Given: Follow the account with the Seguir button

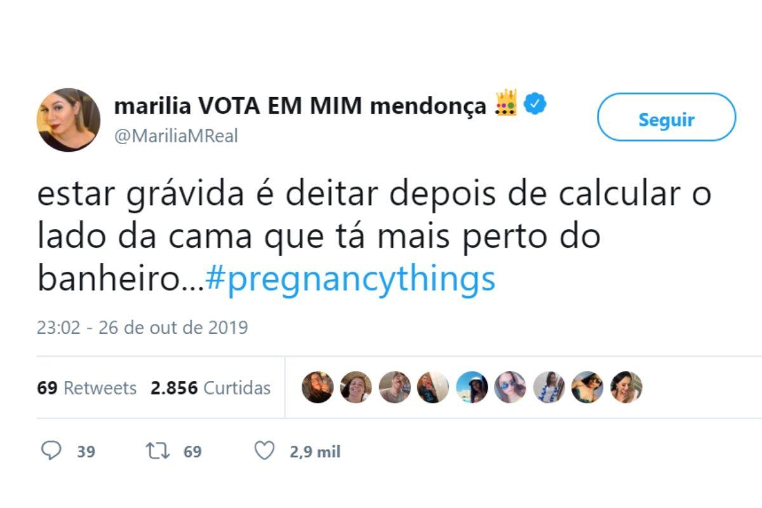Looking at the screenshot, I should pyautogui.click(x=666, y=117).
